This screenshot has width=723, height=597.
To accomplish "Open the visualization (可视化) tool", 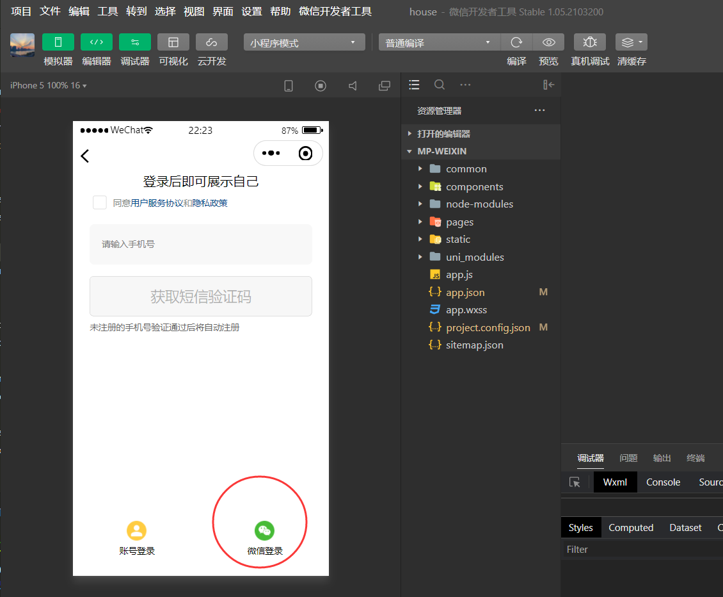I will pyautogui.click(x=173, y=42).
